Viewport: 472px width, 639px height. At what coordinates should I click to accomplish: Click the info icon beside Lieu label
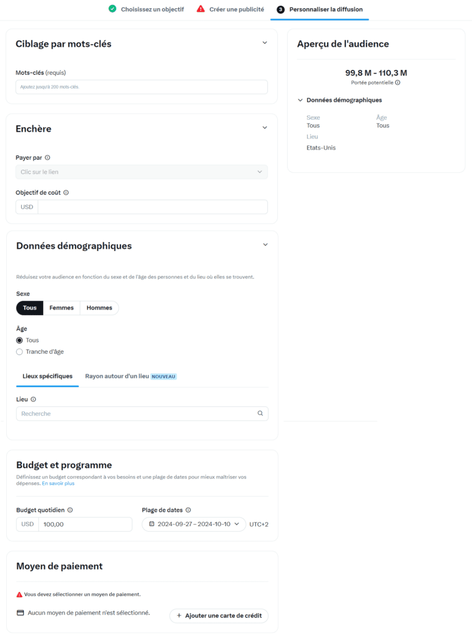(x=34, y=399)
